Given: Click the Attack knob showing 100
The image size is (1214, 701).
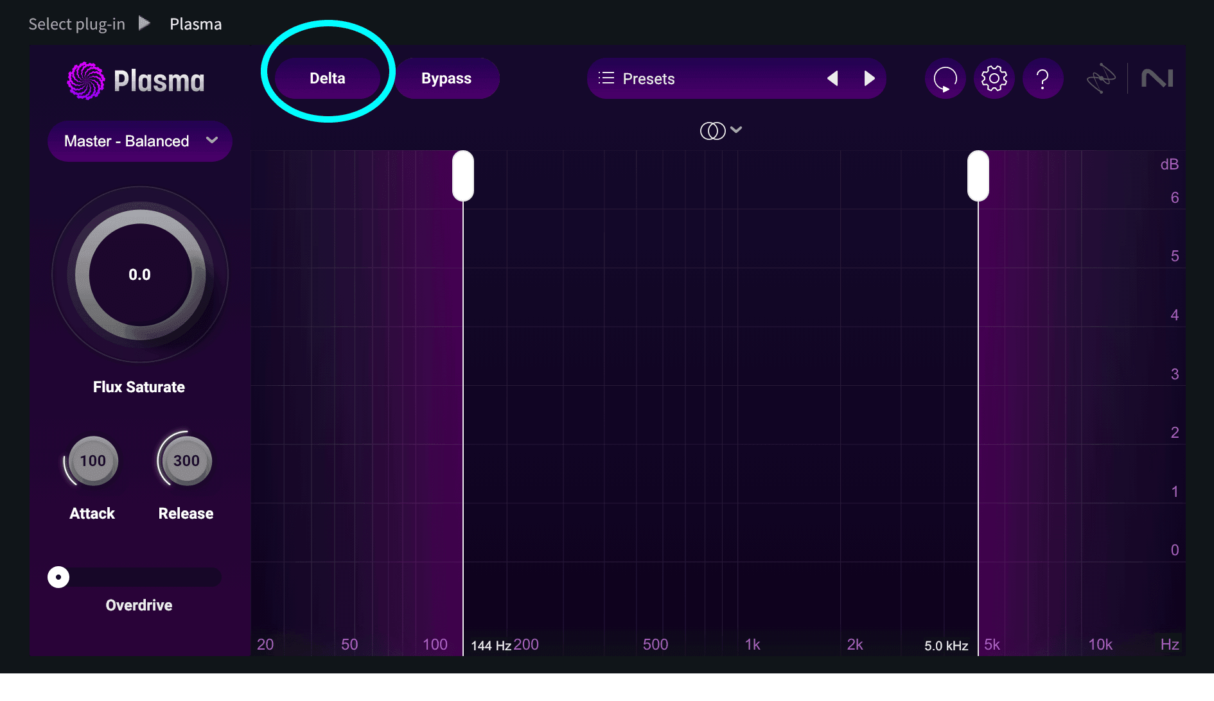Looking at the screenshot, I should coord(93,461).
